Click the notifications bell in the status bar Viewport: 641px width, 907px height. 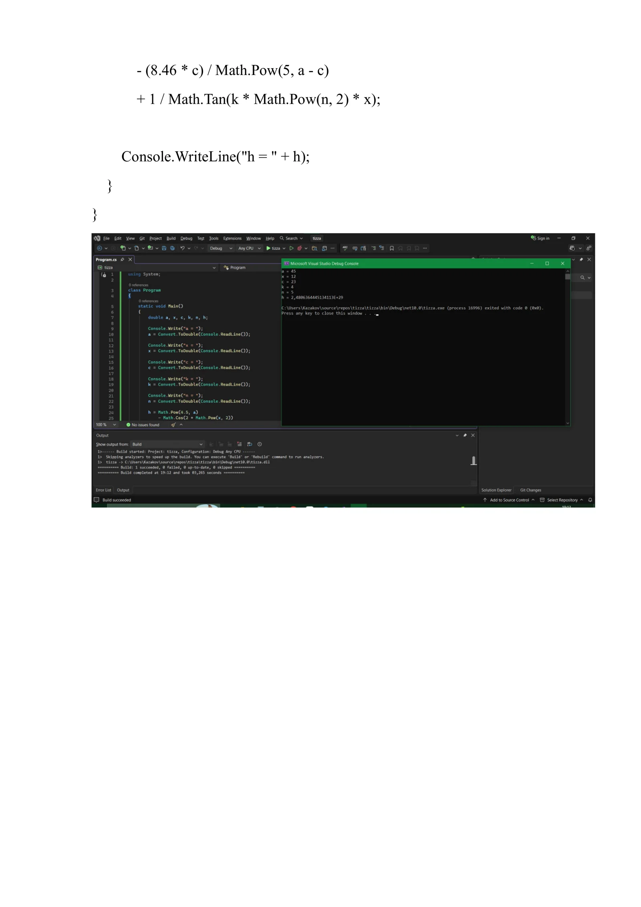point(590,500)
